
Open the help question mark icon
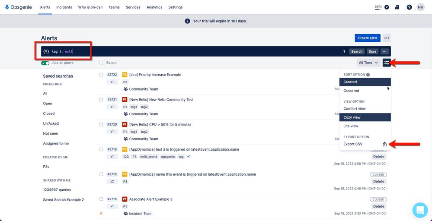(x=409, y=7)
